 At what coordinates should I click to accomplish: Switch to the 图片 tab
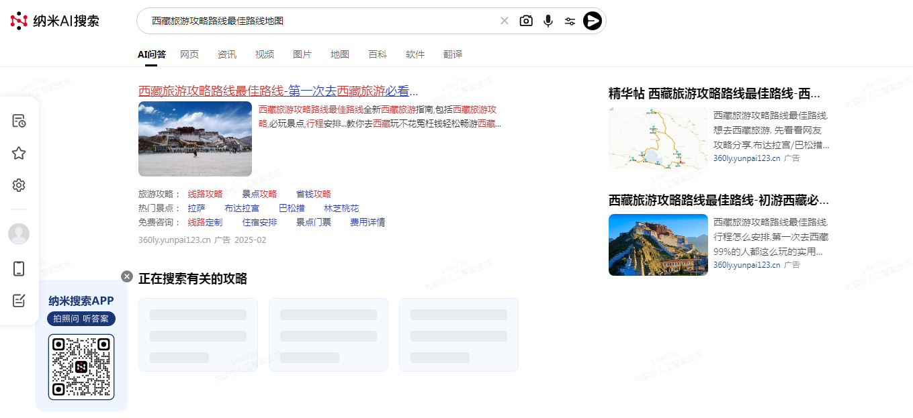pyautogui.click(x=302, y=54)
